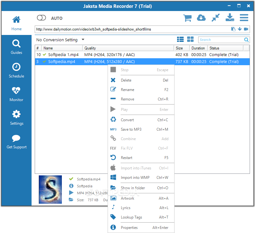Screen dimensions: 255x233
Task: Click the Import into iTunes entry
Action: coord(141,168)
